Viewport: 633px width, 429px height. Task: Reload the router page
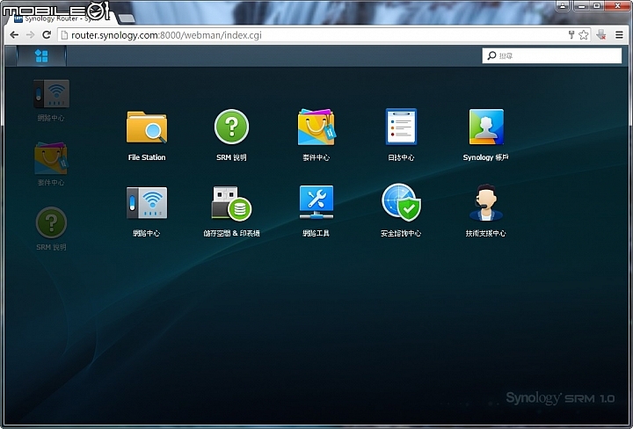[47, 35]
